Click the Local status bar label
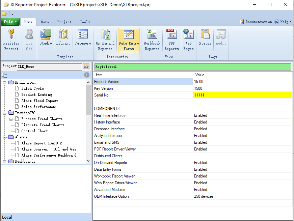 pos(7,217)
